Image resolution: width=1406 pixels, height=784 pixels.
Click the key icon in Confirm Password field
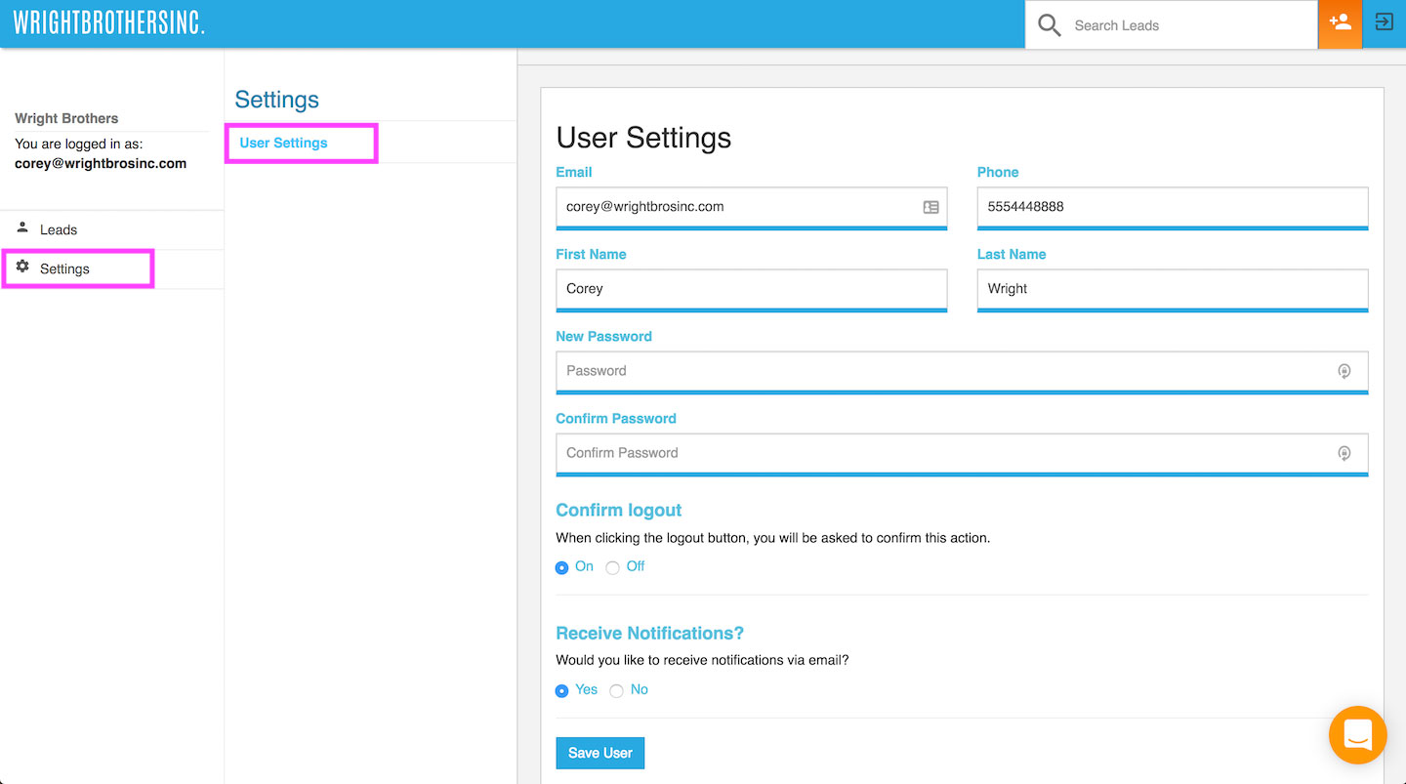[1344, 453]
